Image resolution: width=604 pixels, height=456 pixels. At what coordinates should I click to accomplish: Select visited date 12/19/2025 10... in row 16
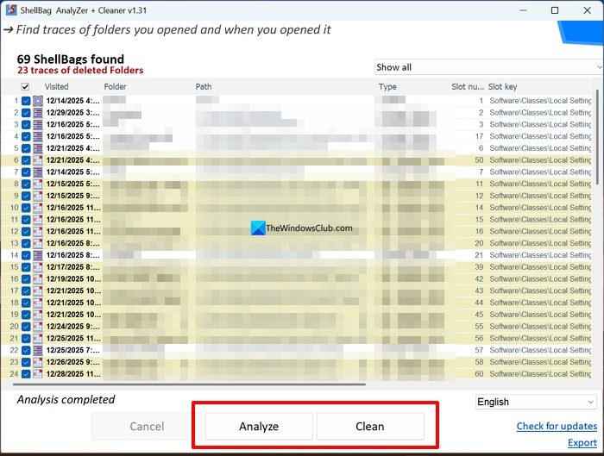[73, 279]
